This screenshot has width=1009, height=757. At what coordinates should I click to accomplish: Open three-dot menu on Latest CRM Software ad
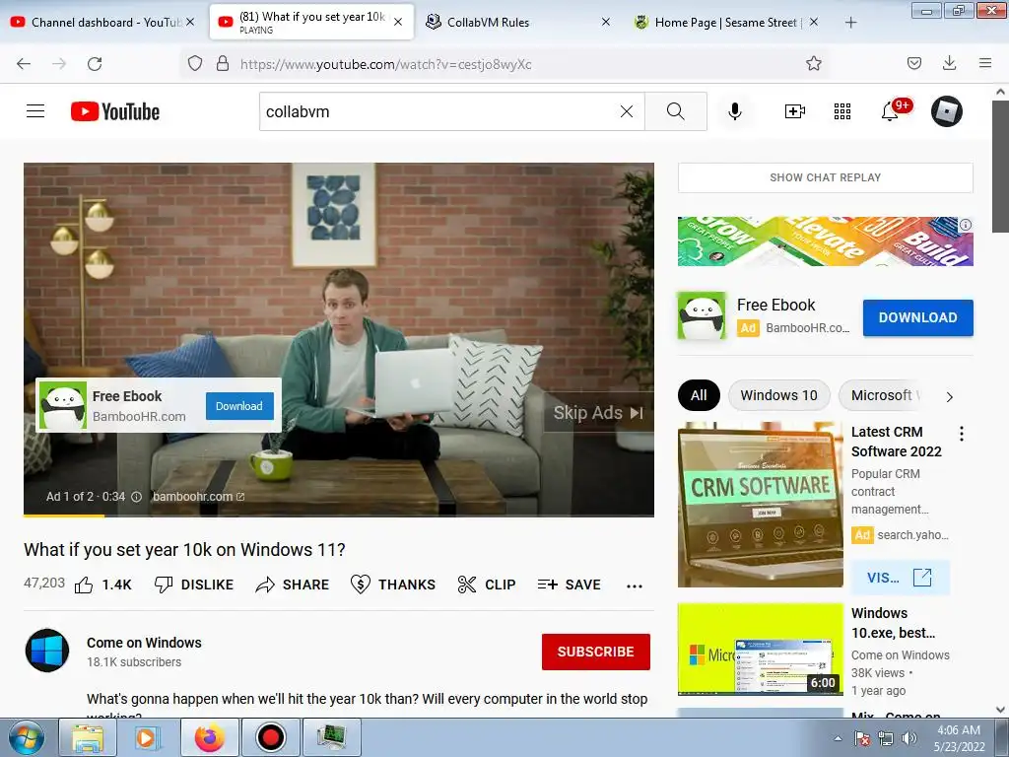962,434
